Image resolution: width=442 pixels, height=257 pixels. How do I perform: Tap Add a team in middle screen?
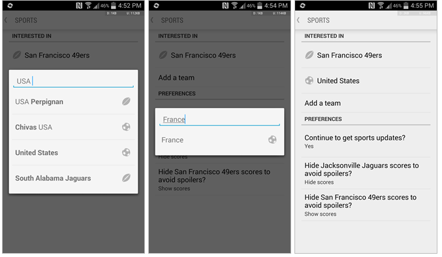219,78
